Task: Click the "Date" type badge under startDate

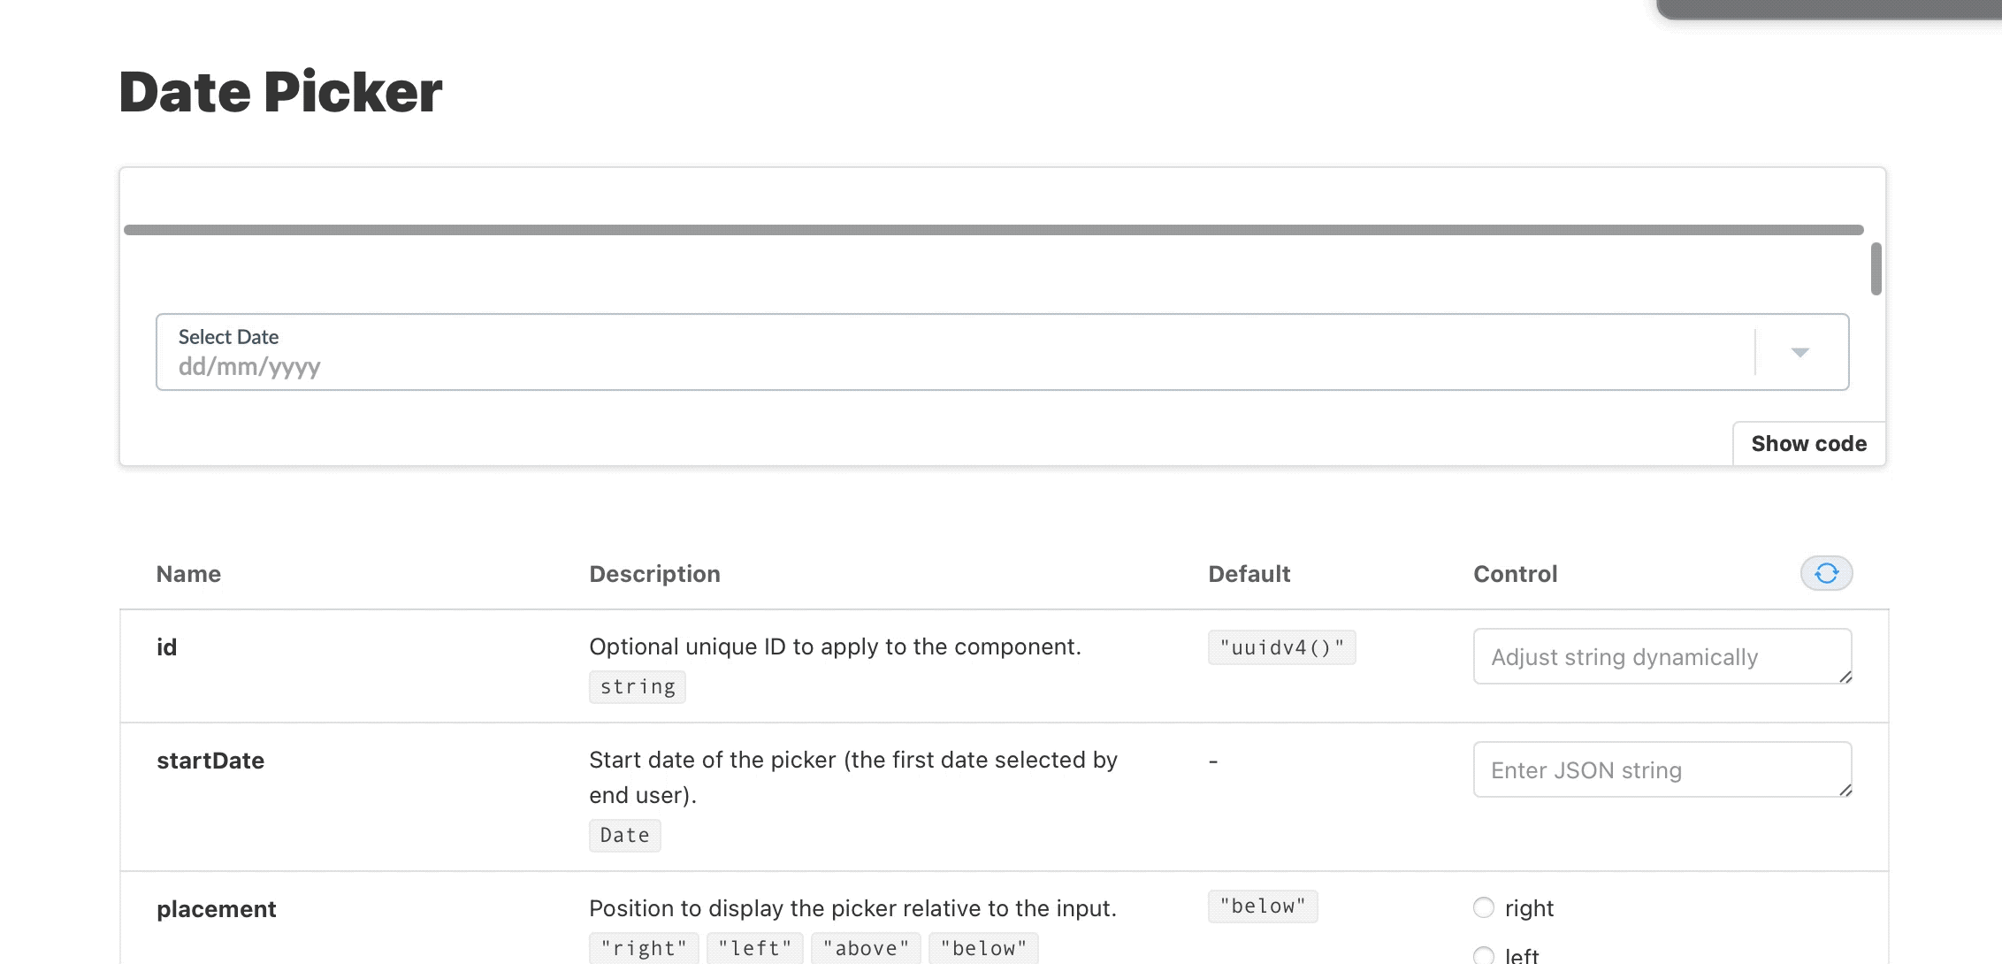Action: point(624,834)
